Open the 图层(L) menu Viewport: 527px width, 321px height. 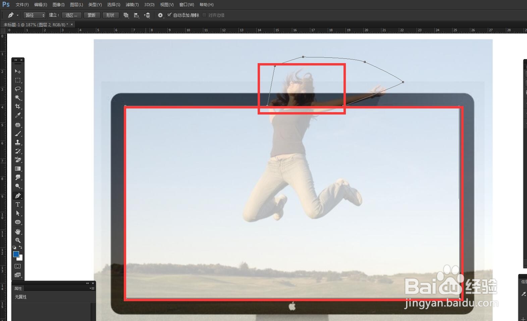[76, 5]
